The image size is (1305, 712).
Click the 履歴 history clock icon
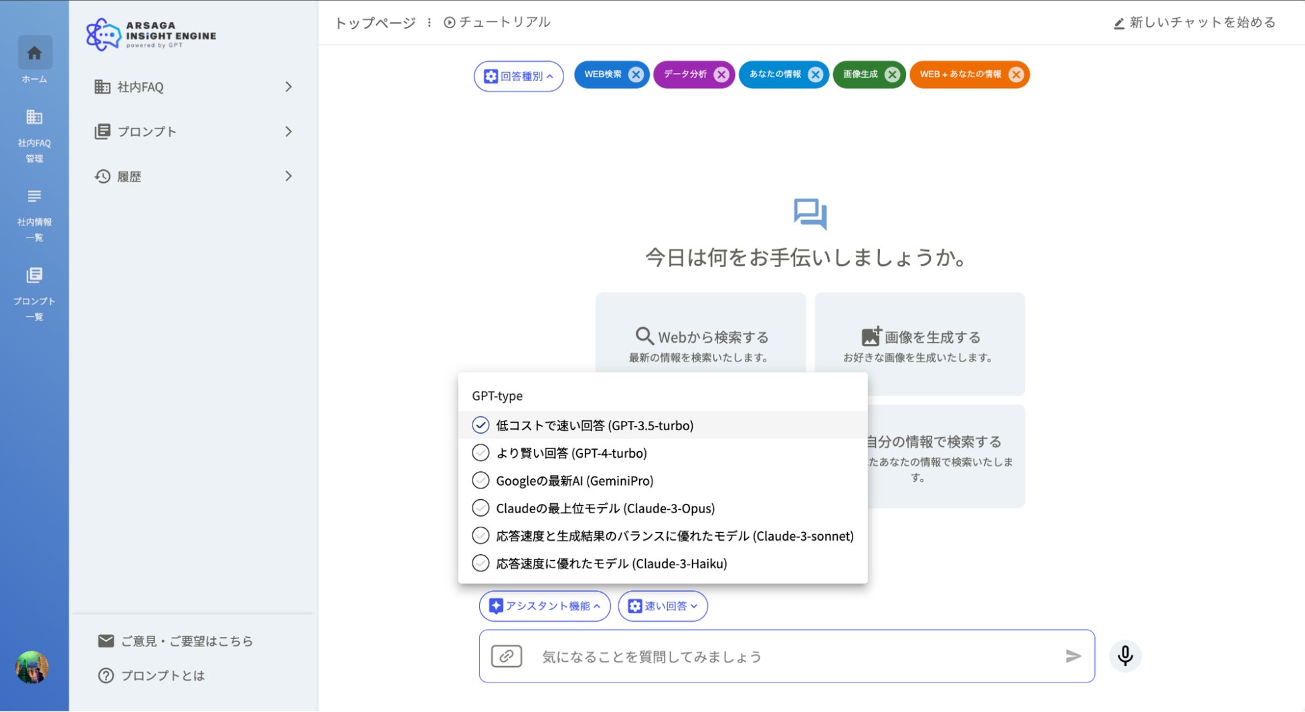[102, 177]
